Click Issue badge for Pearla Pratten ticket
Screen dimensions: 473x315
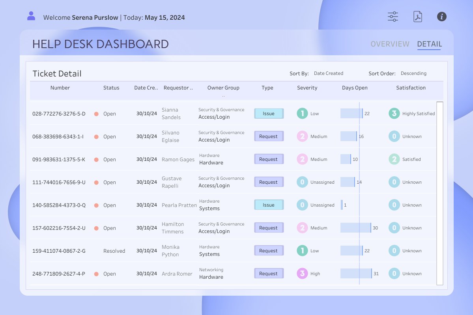click(x=269, y=205)
